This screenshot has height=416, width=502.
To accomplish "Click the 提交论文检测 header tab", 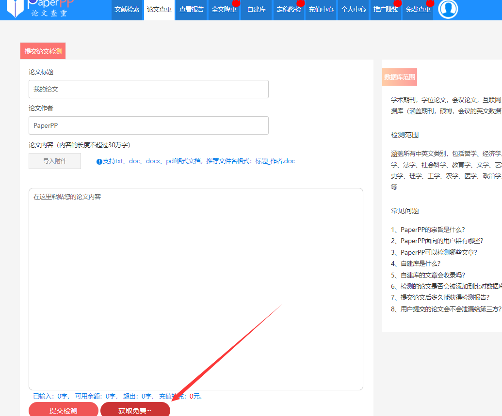I will [43, 51].
